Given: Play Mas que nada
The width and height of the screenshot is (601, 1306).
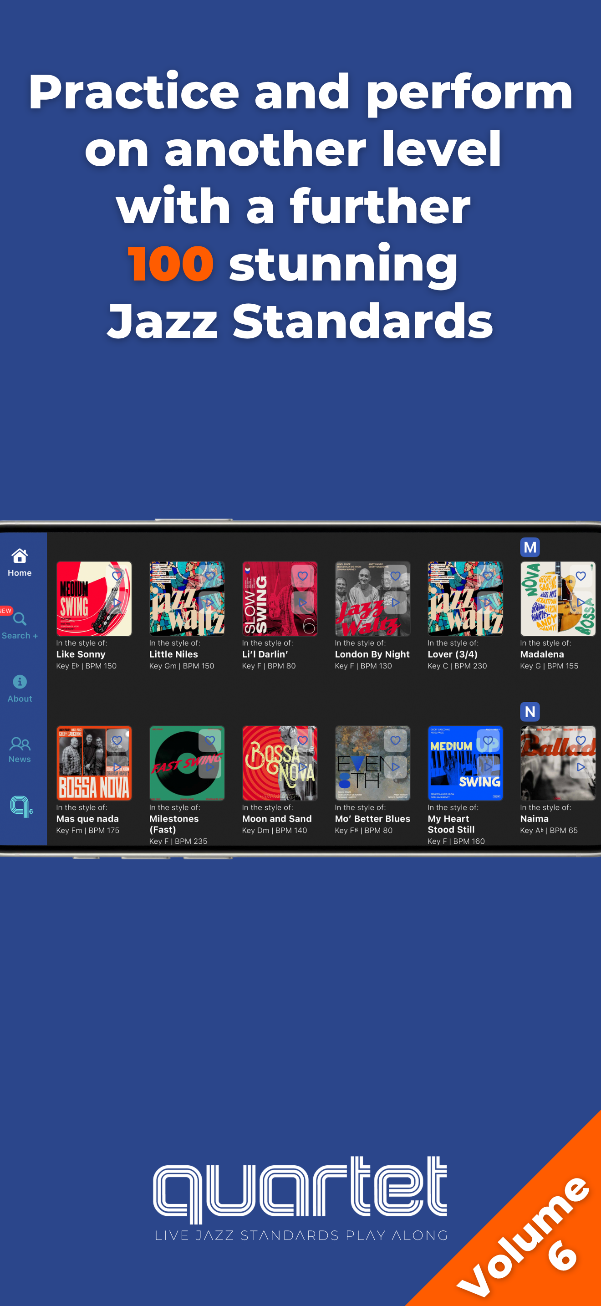Looking at the screenshot, I should (117, 767).
